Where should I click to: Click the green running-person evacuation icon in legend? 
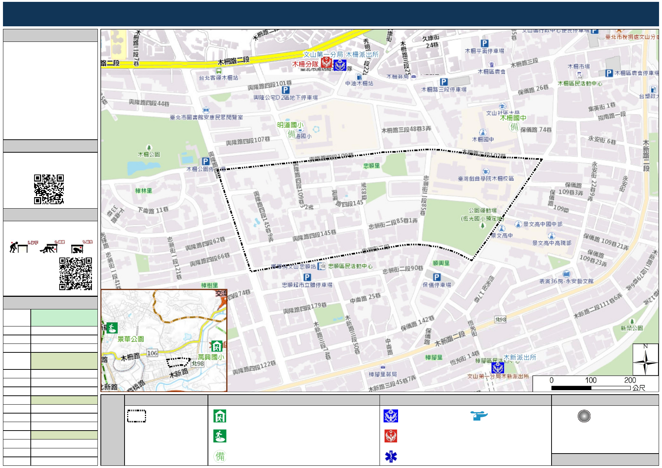(x=220, y=436)
